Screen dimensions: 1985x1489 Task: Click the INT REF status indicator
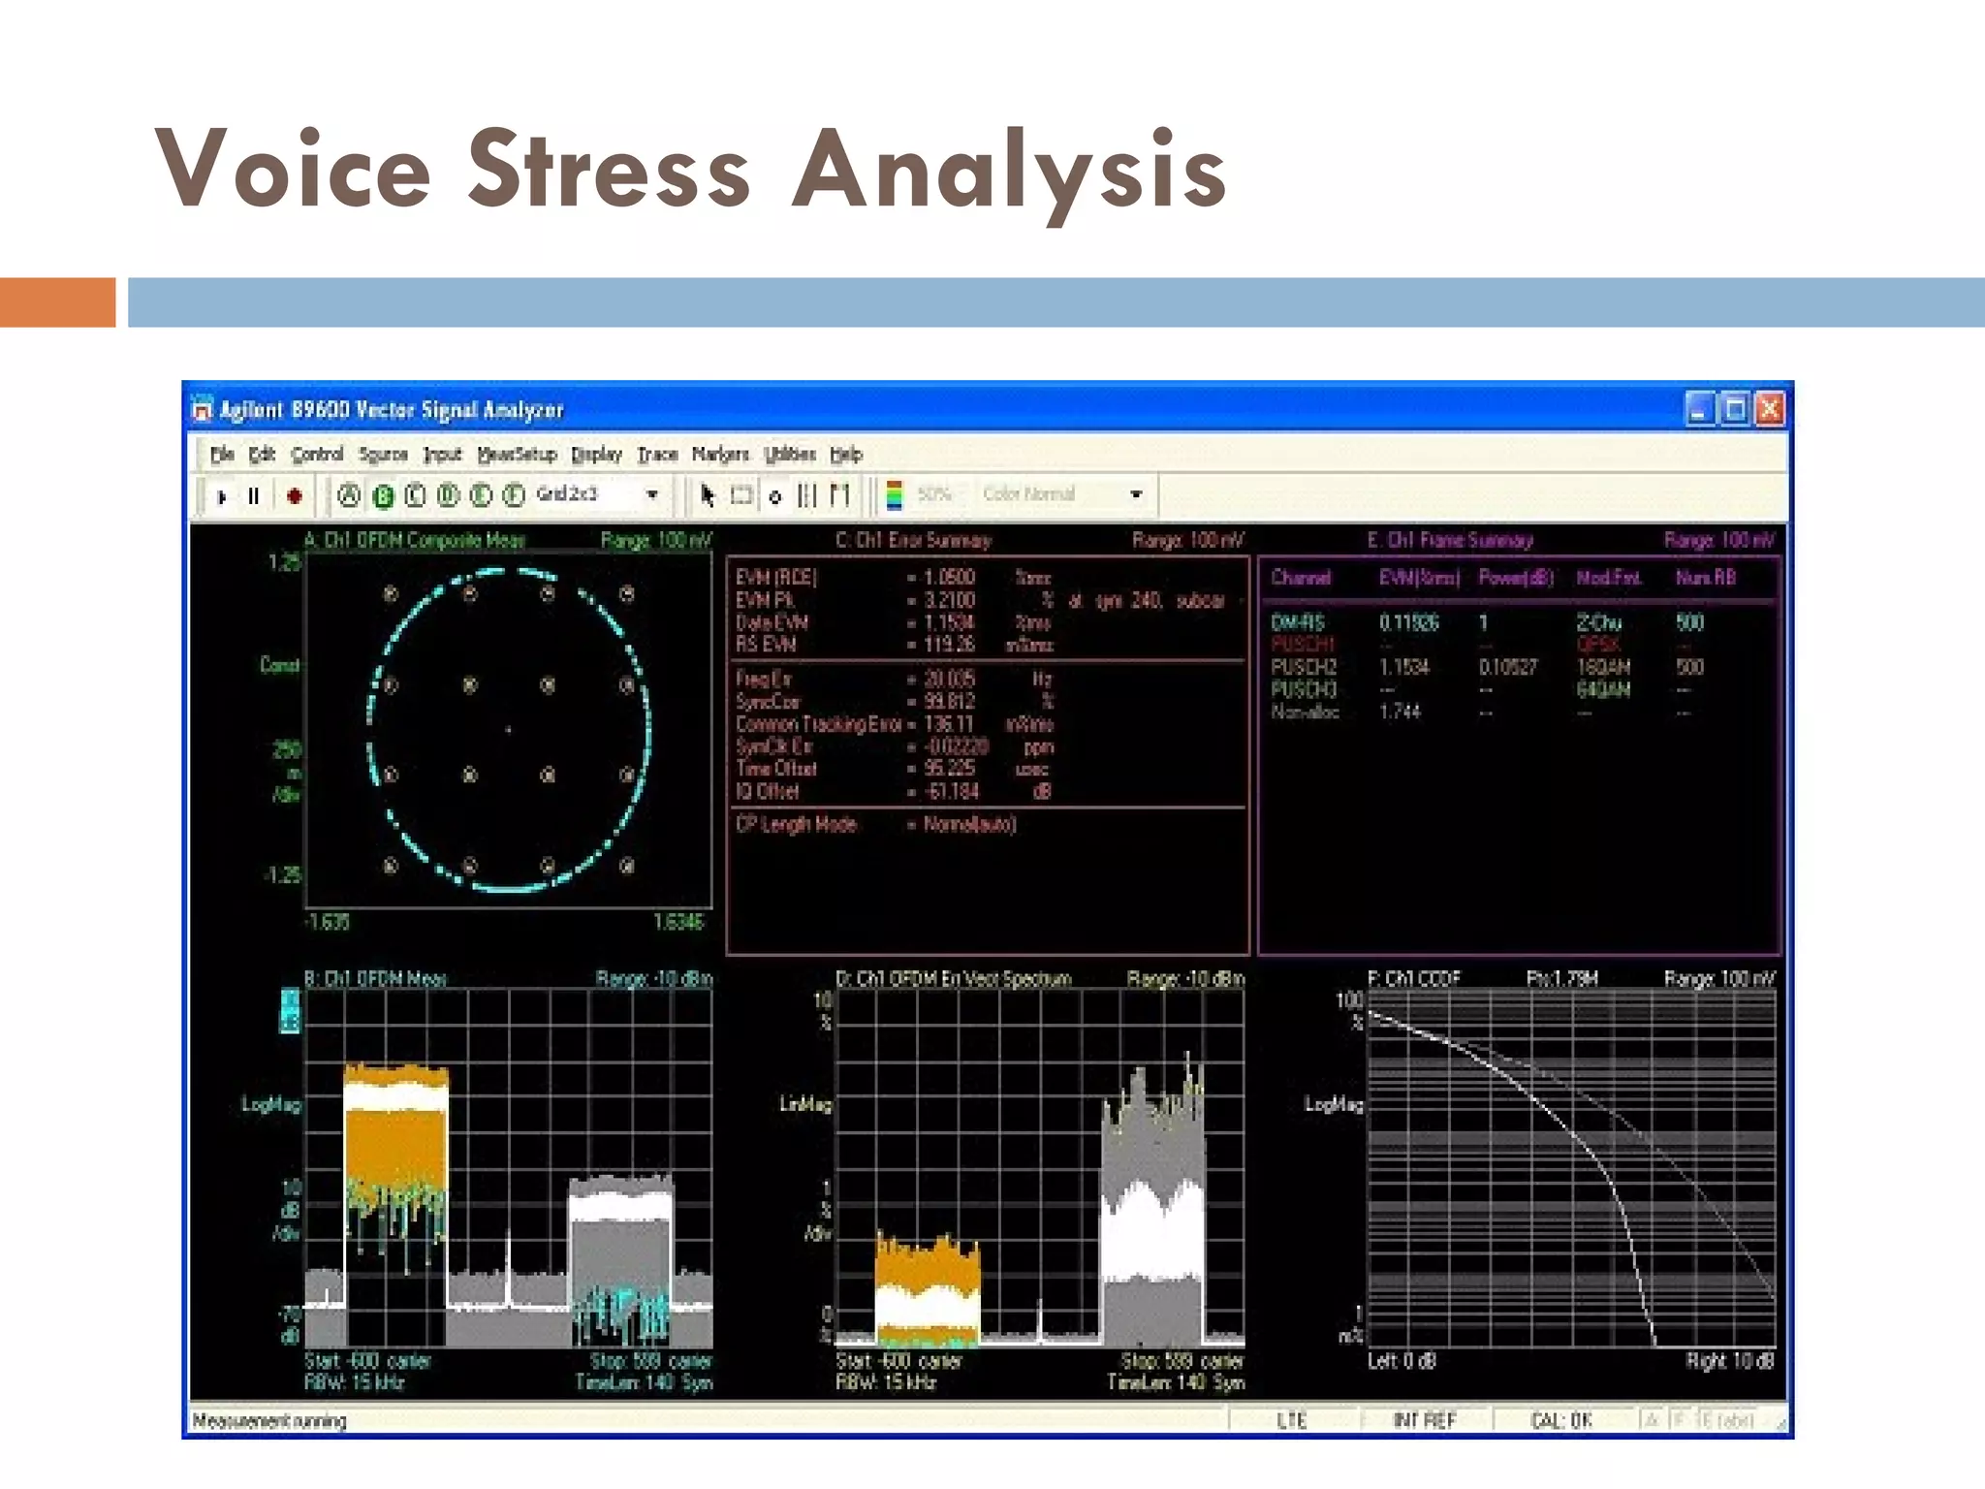(1425, 1421)
